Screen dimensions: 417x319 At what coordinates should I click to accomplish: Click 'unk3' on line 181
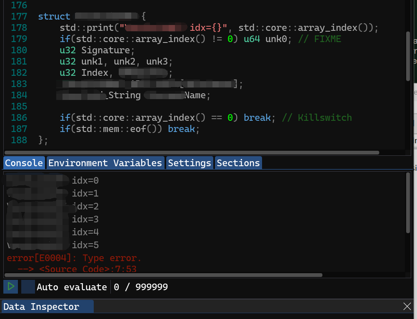(157, 62)
